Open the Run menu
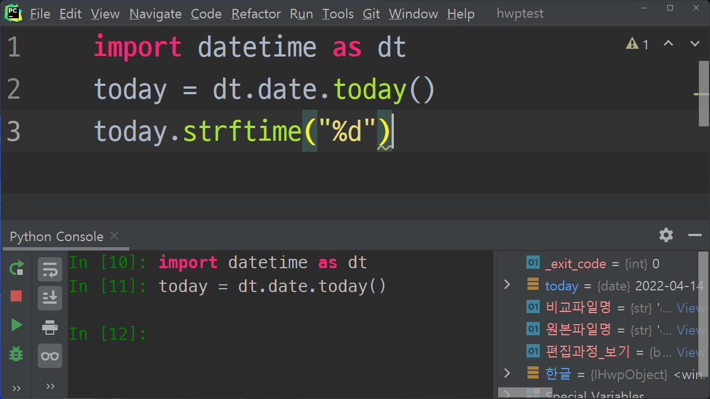This screenshot has height=399, width=710. 301,14
